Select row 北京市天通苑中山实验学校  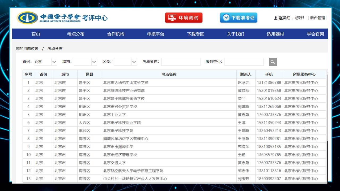click(x=175, y=83)
